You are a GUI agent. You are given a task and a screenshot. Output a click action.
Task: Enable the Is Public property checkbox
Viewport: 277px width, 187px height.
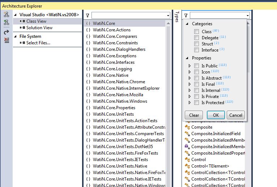point(196,66)
